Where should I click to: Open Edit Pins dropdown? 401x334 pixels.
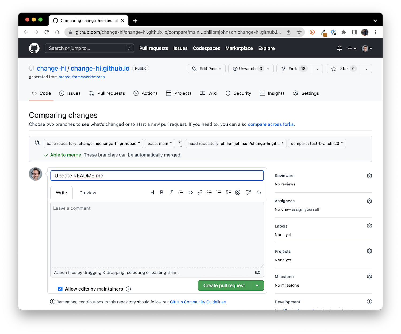click(x=207, y=69)
